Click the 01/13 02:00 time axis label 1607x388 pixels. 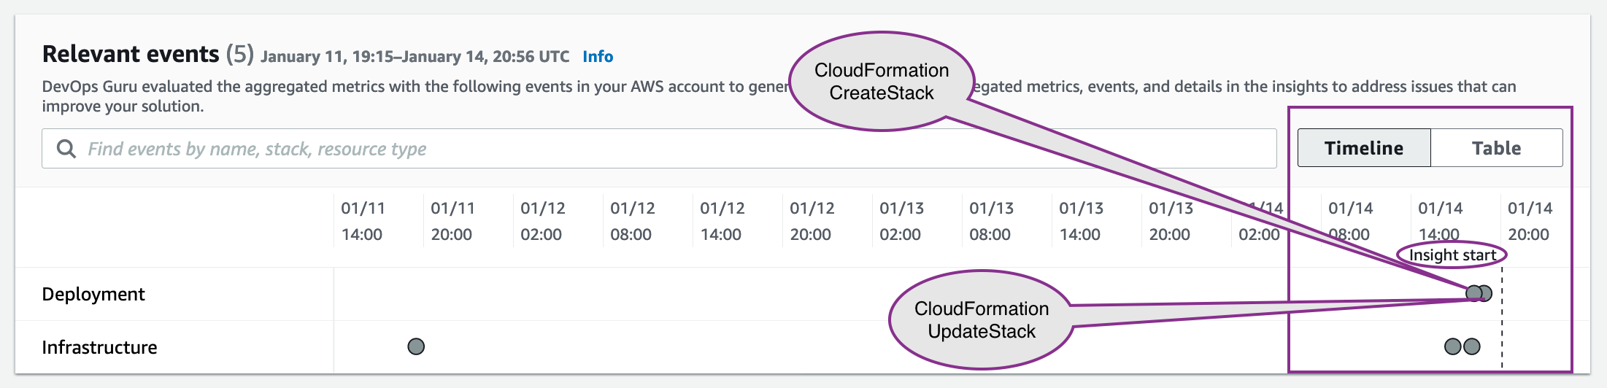pos(901,221)
